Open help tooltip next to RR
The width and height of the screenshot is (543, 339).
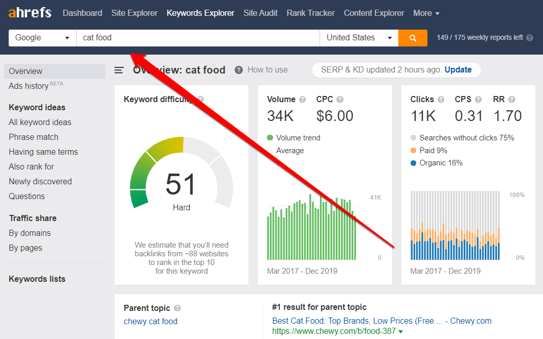pos(512,100)
